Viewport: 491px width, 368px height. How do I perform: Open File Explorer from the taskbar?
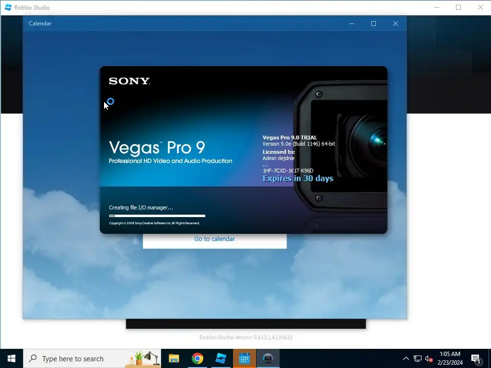[x=174, y=358]
